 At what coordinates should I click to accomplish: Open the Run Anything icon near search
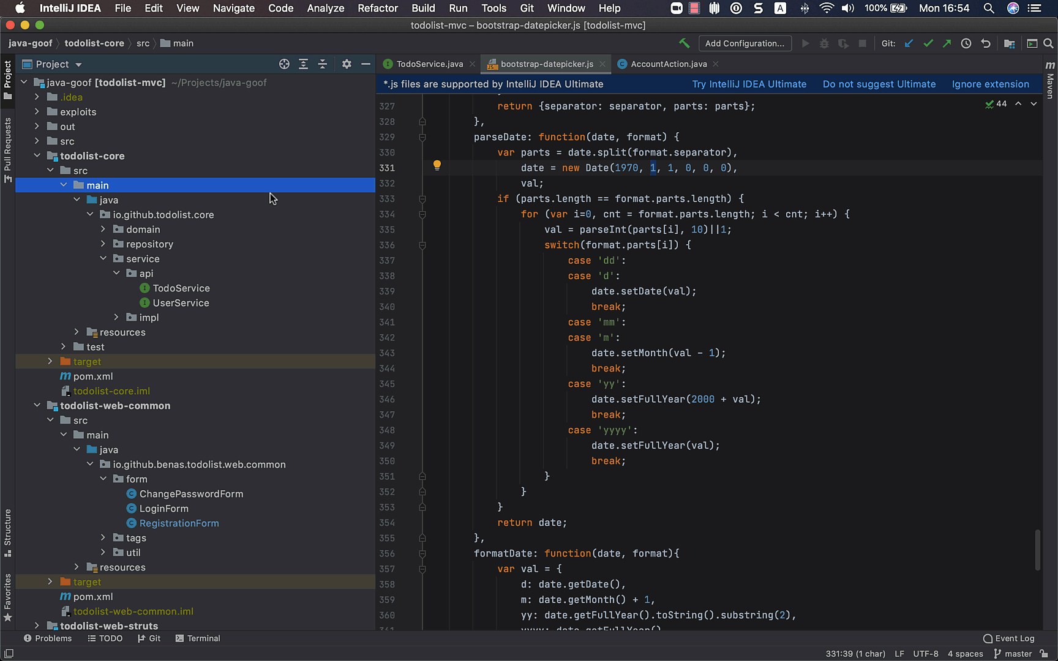[x=1032, y=43]
